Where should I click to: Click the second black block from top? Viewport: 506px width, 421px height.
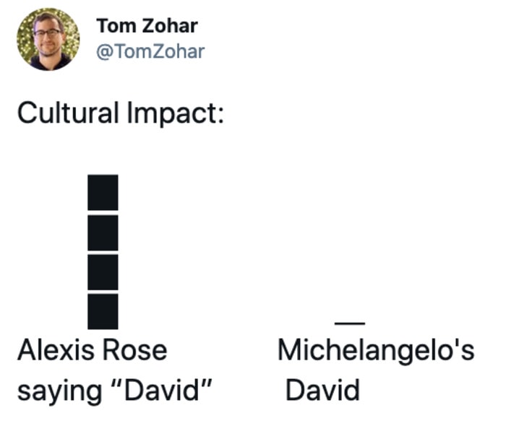(103, 233)
